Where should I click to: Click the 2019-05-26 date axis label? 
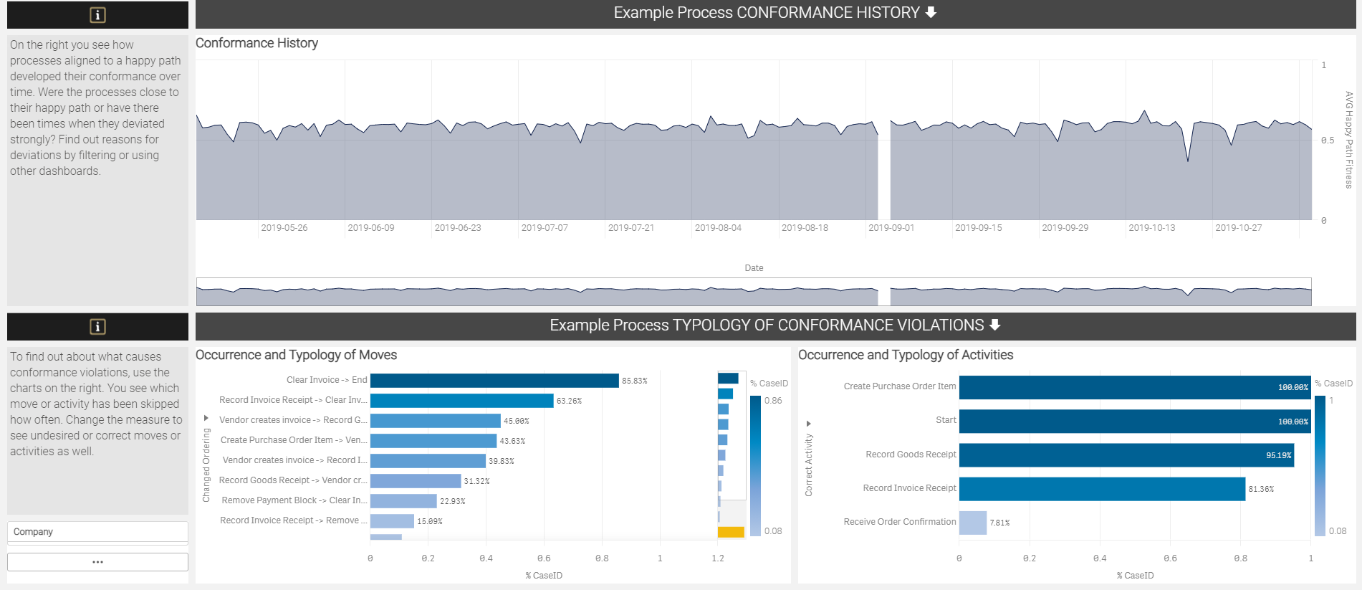tap(284, 228)
